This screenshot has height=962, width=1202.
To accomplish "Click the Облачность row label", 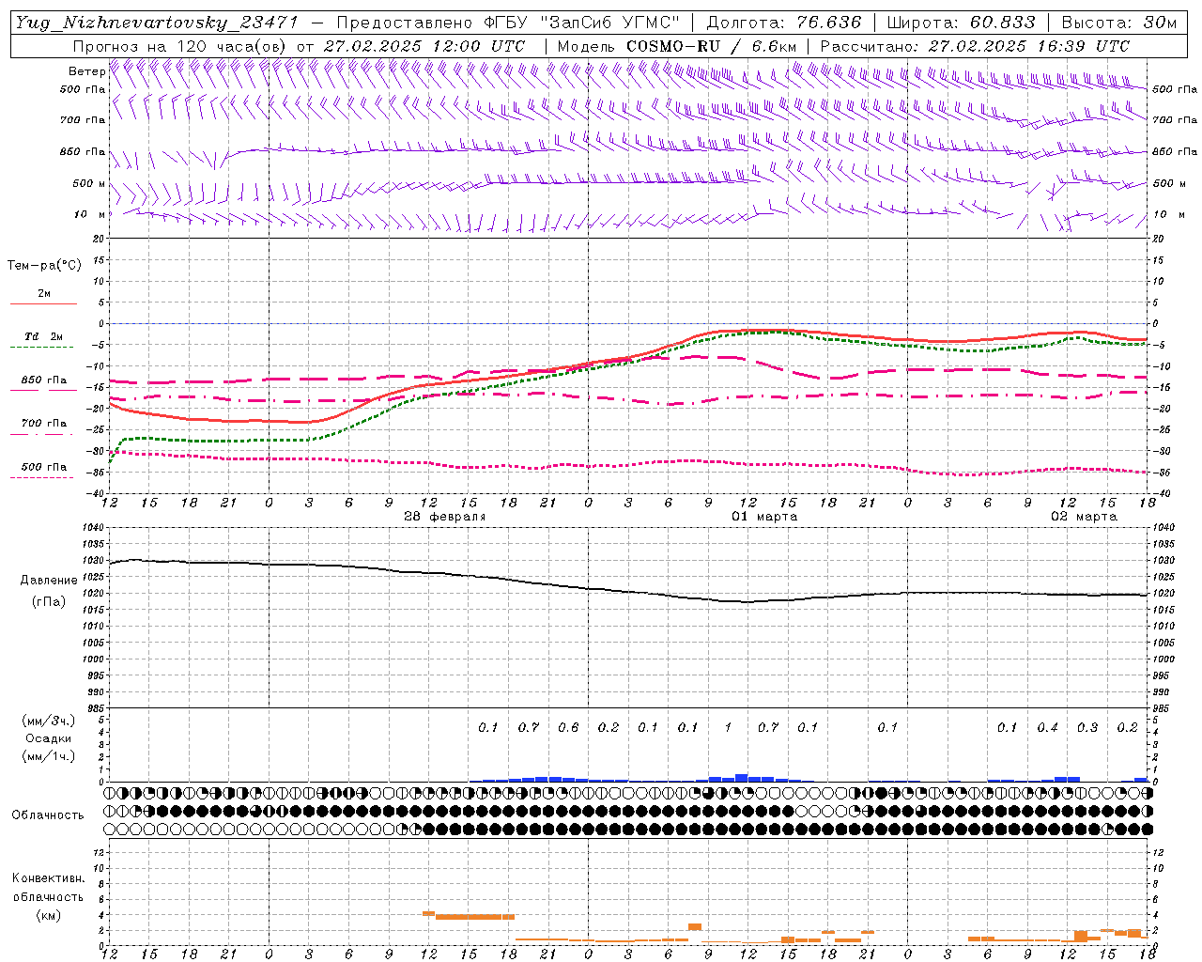I will tap(48, 815).
